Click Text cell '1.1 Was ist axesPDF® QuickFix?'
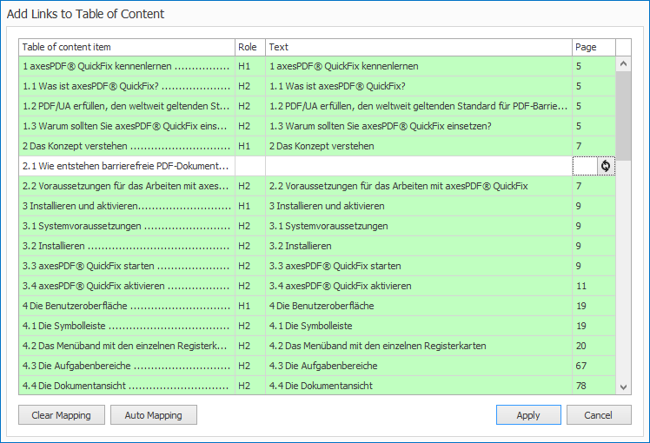Viewport: 650px width, 443px height. coord(419,86)
